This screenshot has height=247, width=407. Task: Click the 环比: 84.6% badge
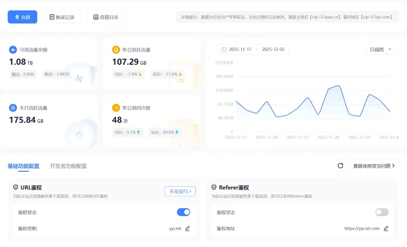pyautogui.click(x=165, y=132)
